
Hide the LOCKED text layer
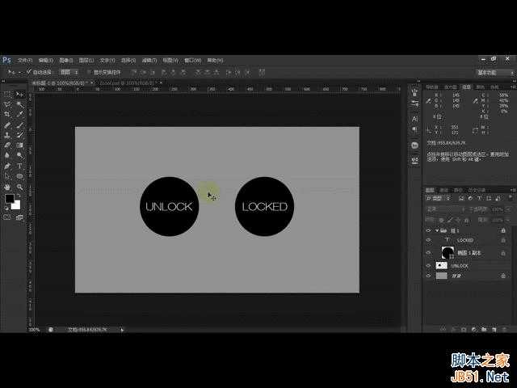[428, 240]
